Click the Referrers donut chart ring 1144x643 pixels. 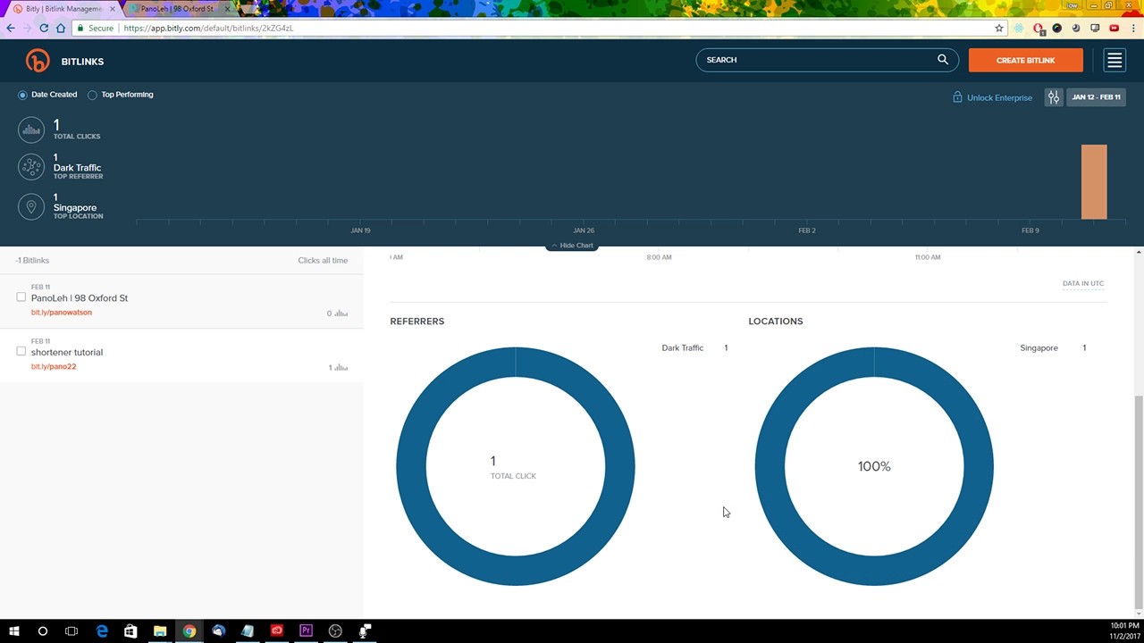(x=411, y=466)
